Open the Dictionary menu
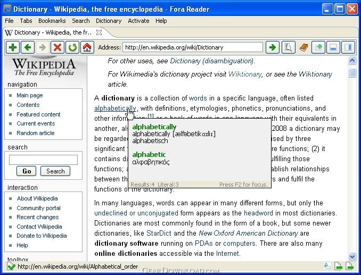The width and height of the screenshot is (361, 275). (x=109, y=21)
